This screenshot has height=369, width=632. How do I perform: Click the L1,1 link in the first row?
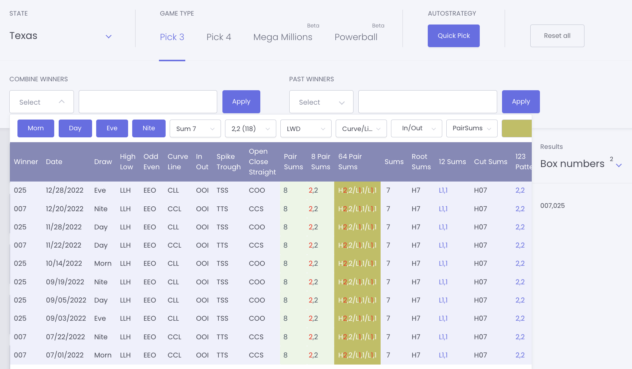[x=443, y=190]
